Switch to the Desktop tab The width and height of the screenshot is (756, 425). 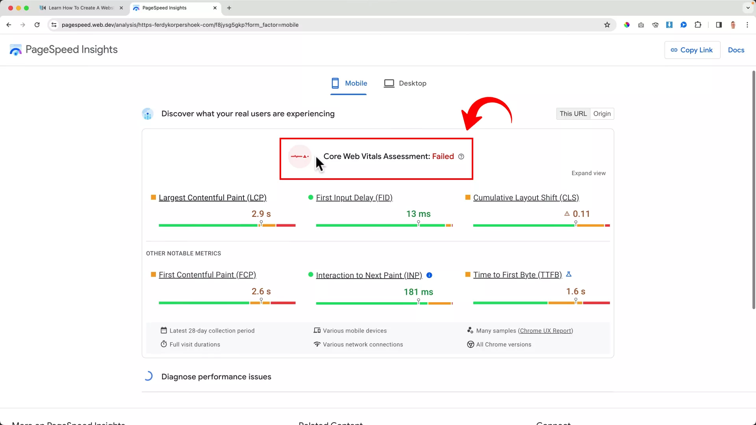tap(405, 83)
